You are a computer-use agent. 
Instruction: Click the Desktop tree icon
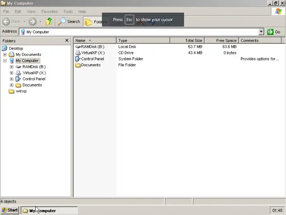click(4, 48)
